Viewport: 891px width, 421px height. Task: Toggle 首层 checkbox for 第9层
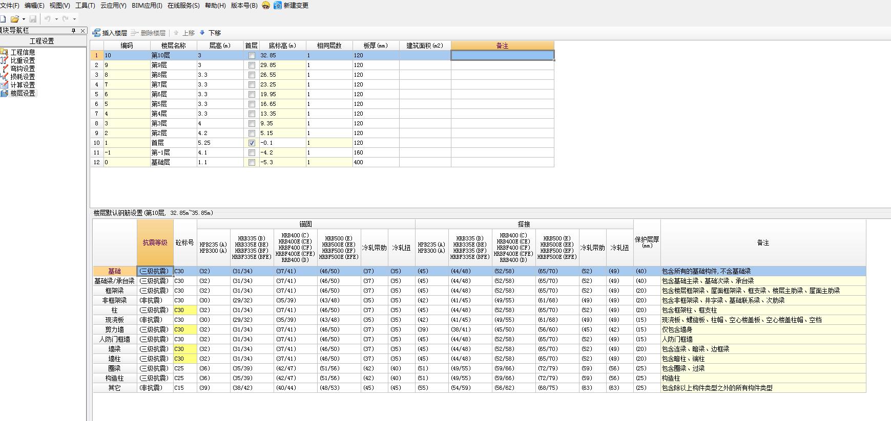[252, 65]
